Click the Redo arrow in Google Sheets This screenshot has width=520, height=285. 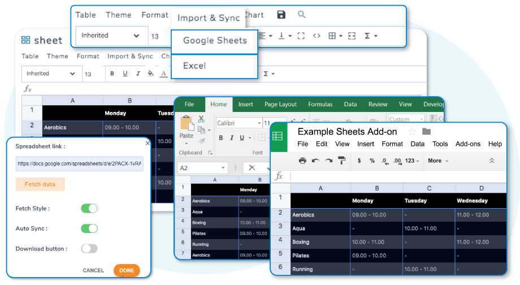click(x=328, y=161)
